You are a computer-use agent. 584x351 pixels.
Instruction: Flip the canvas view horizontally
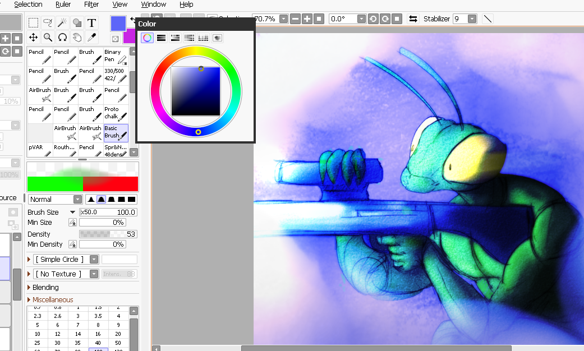(x=413, y=19)
